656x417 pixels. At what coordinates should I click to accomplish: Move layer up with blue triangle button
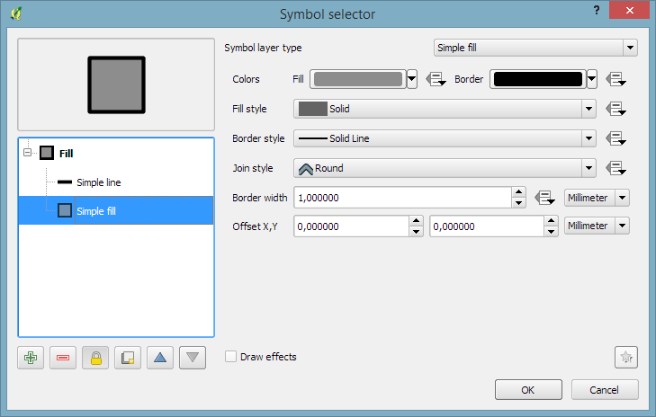pyautogui.click(x=160, y=358)
